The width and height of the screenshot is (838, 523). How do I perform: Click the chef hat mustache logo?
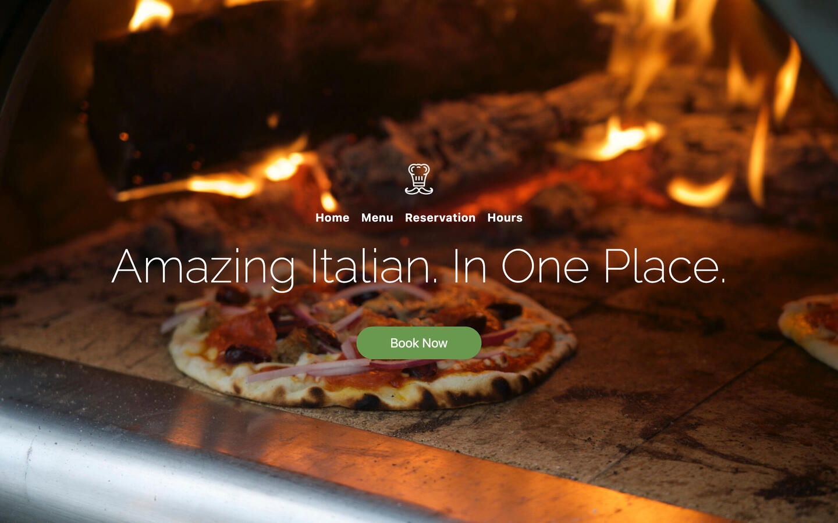419,179
